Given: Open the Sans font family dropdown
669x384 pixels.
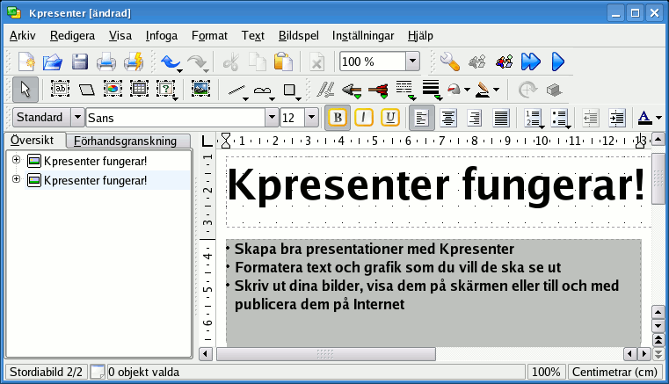Looking at the screenshot, I should [272, 118].
